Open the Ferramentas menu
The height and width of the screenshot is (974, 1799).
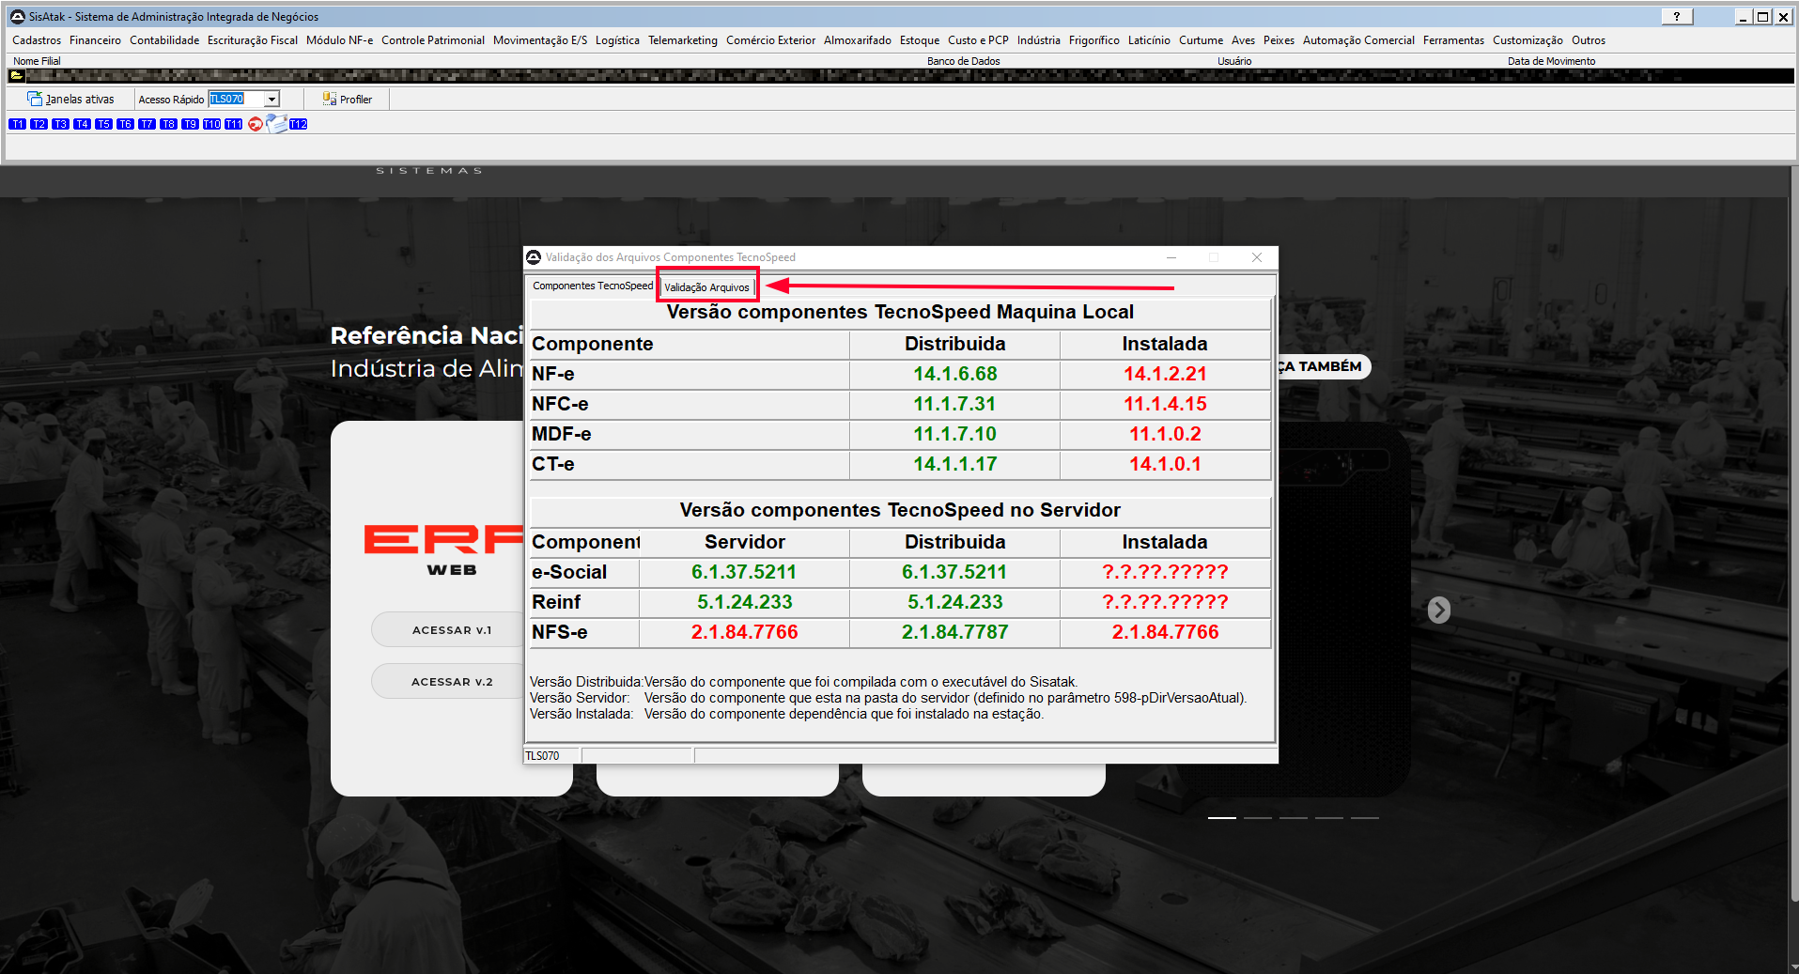(1453, 40)
